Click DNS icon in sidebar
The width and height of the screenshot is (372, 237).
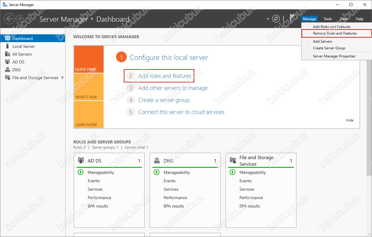pyautogui.click(x=8, y=70)
